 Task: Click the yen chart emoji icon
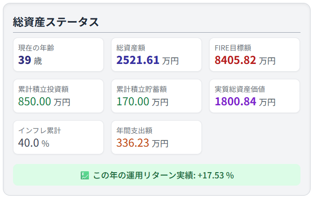coord(85,176)
